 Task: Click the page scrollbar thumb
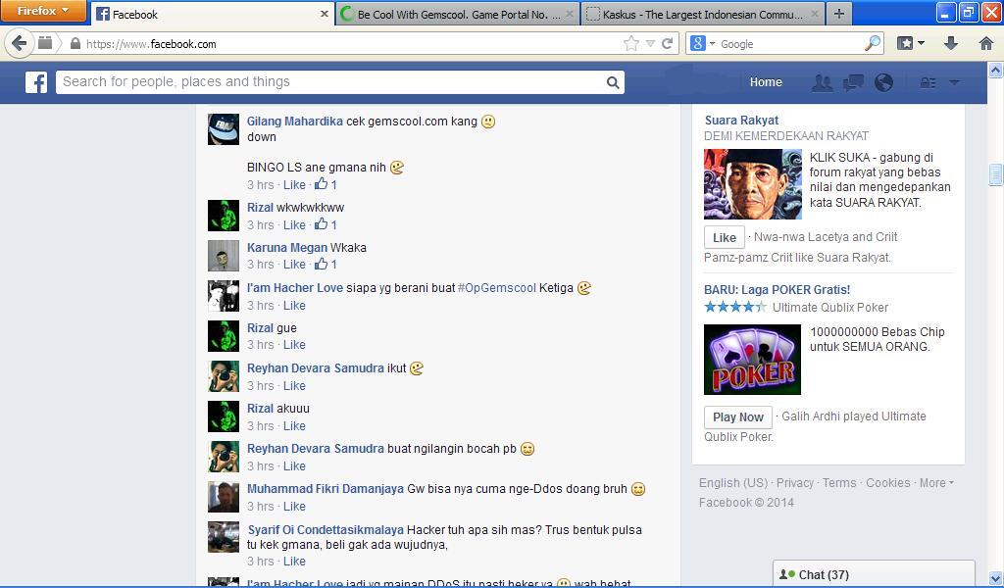point(995,174)
